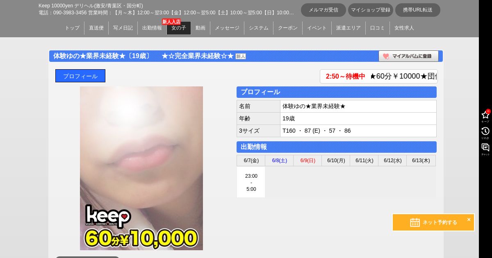Open the 動画 menu item
Image resolution: width=492 pixels, height=258 pixels.
tap(200, 28)
